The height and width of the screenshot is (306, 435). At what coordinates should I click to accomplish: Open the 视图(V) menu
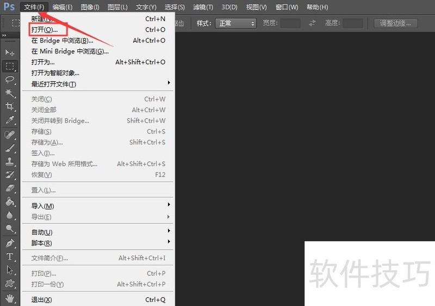tap(256, 7)
